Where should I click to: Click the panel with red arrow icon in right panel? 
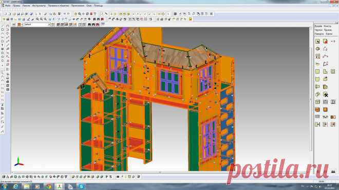(x=325, y=41)
